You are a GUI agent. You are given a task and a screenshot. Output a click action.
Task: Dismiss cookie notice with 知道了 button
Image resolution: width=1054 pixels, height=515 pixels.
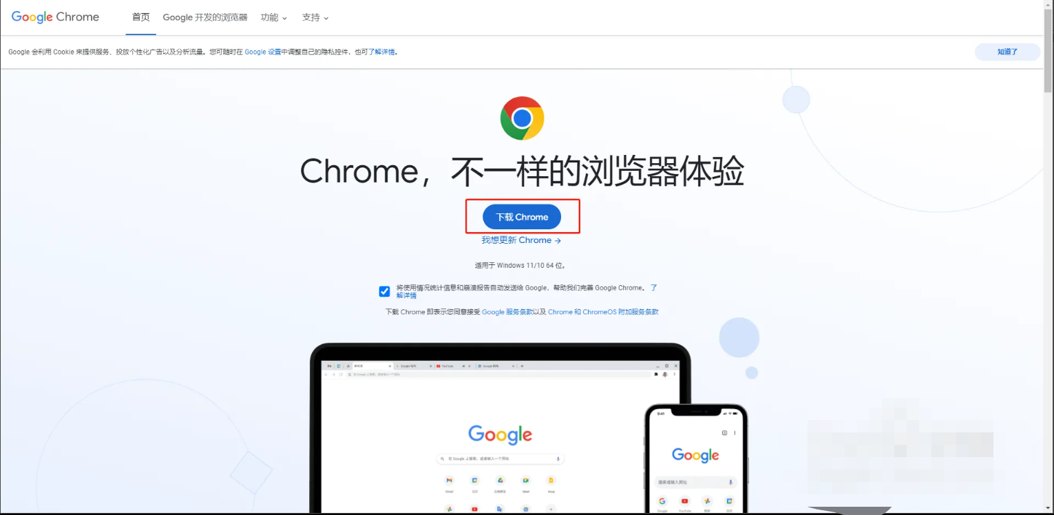click(1007, 52)
